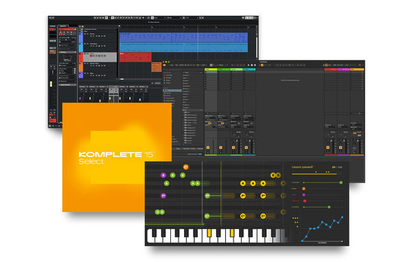Click the top green slider's square handle
Viewport: 412px width, 262px height.
pos(341,182)
